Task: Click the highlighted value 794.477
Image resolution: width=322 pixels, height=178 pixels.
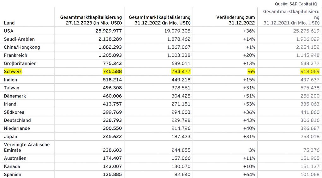Action: [181, 71]
